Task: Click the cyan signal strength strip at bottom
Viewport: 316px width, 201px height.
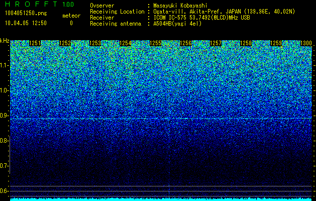Action: [x=161, y=199]
